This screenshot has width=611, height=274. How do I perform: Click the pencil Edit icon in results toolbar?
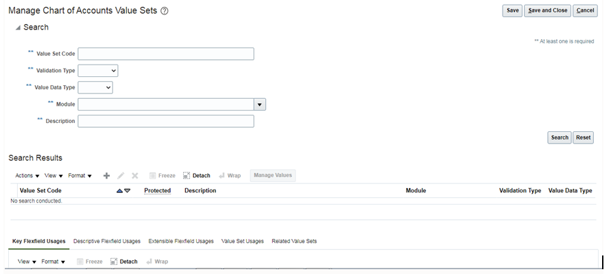click(x=121, y=176)
